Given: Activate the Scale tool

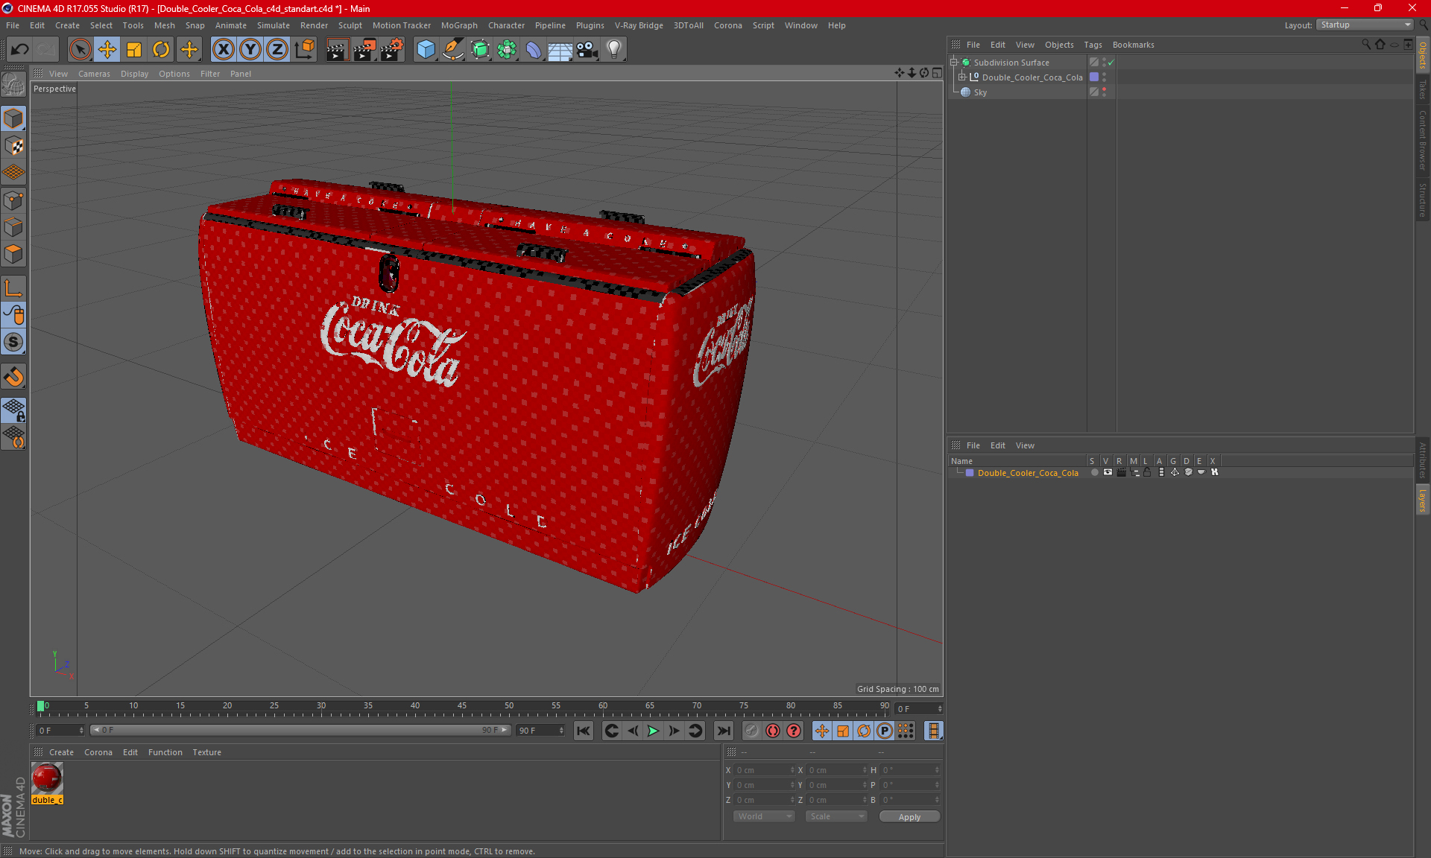Looking at the screenshot, I should (134, 50).
